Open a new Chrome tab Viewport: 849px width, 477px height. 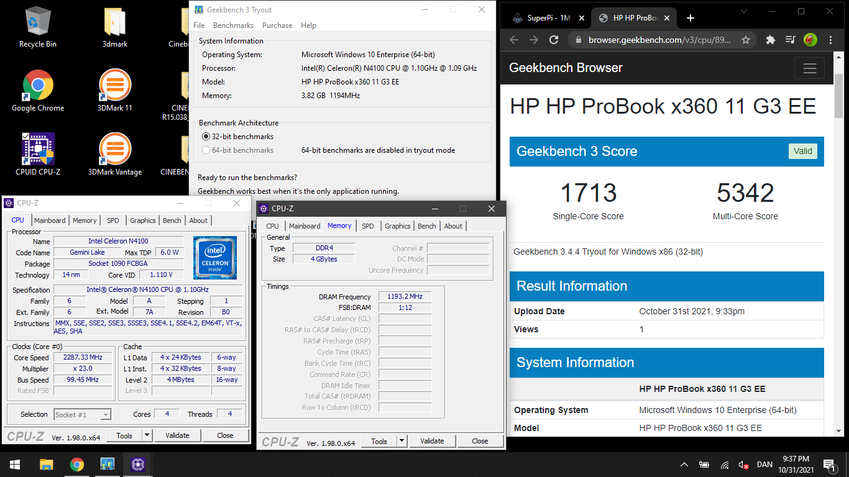[691, 18]
